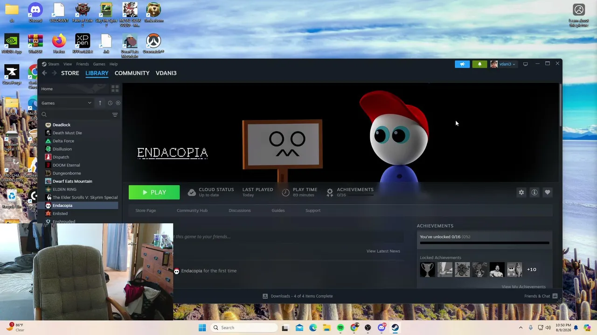Click View Latest News
Image resolution: width=597 pixels, height=335 pixels.
pyautogui.click(x=383, y=251)
